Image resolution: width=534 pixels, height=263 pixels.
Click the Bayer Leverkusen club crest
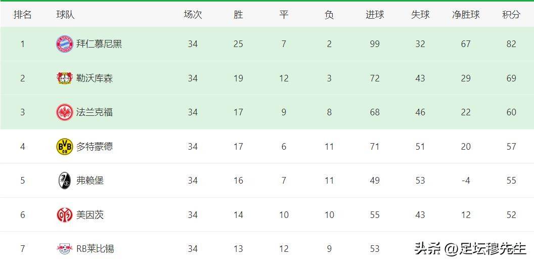point(65,78)
